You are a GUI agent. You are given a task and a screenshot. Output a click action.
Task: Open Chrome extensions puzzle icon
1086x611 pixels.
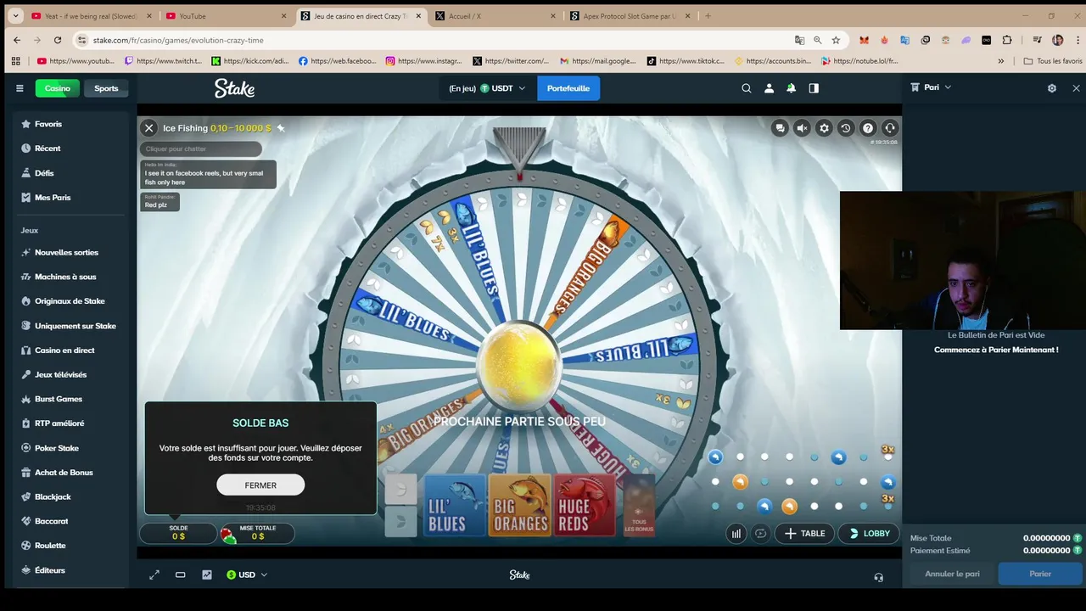(x=1007, y=40)
